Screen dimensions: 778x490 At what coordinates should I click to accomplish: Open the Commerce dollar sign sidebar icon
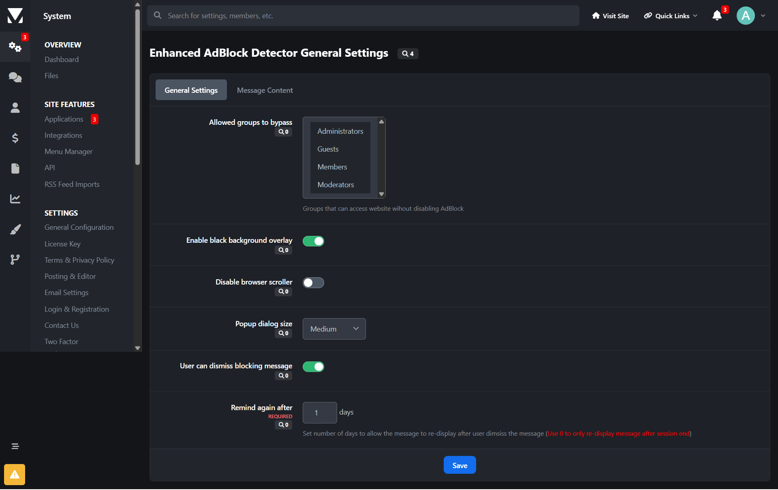(x=15, y=138)
